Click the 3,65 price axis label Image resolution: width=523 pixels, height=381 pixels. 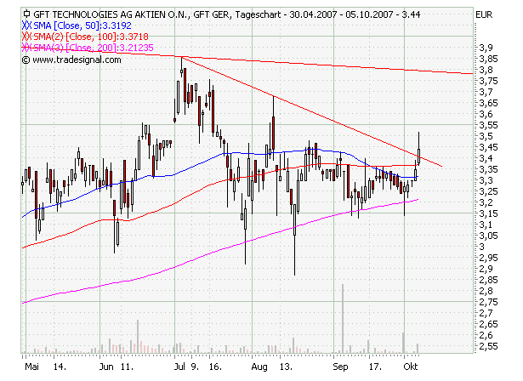pyautogui.click(x=488, y=103)
